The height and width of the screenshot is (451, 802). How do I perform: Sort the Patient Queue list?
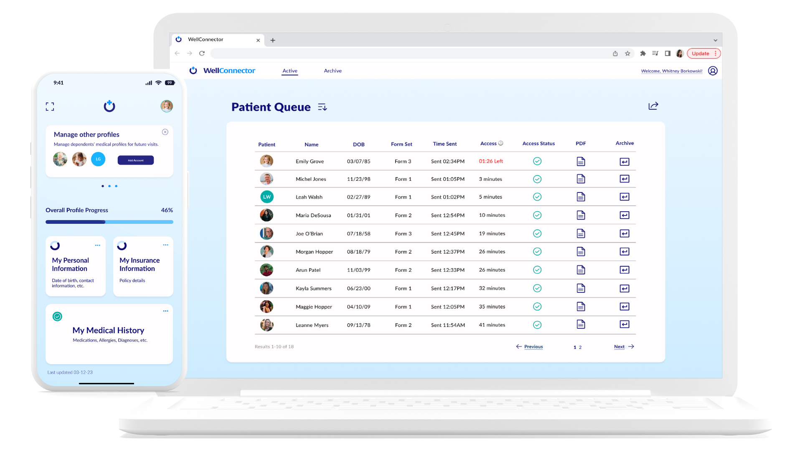[322, 107]
